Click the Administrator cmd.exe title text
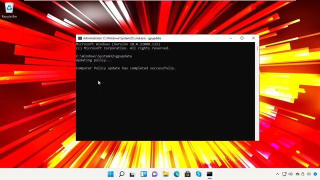The height and width of the screenshot is (180, 320). point(122,38)
